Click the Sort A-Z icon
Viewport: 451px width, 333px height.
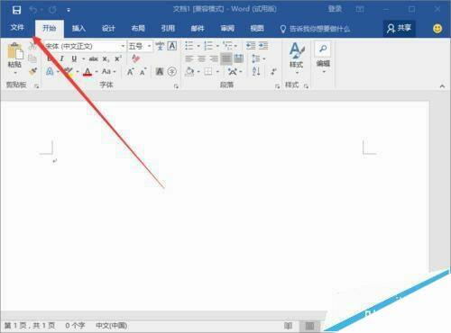[x=256, y=71]
